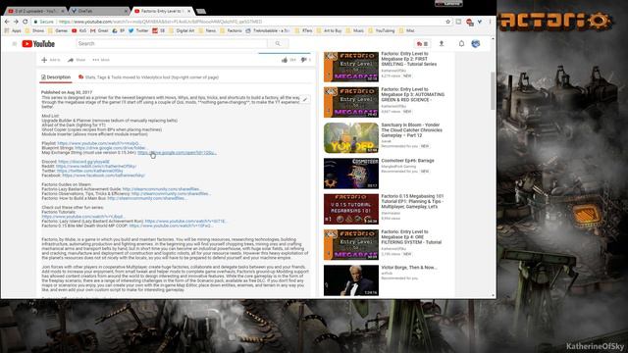Open Factorio 0.15 Megabasing 101 thumbnail
Image resolution: width=628 pixels, height=353 pixels.
[351, 209]
